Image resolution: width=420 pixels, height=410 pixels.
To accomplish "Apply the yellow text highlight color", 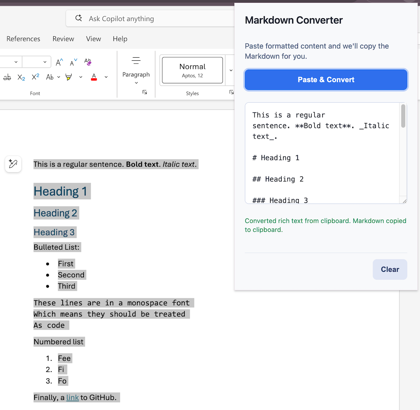I will tap(69, 77).
